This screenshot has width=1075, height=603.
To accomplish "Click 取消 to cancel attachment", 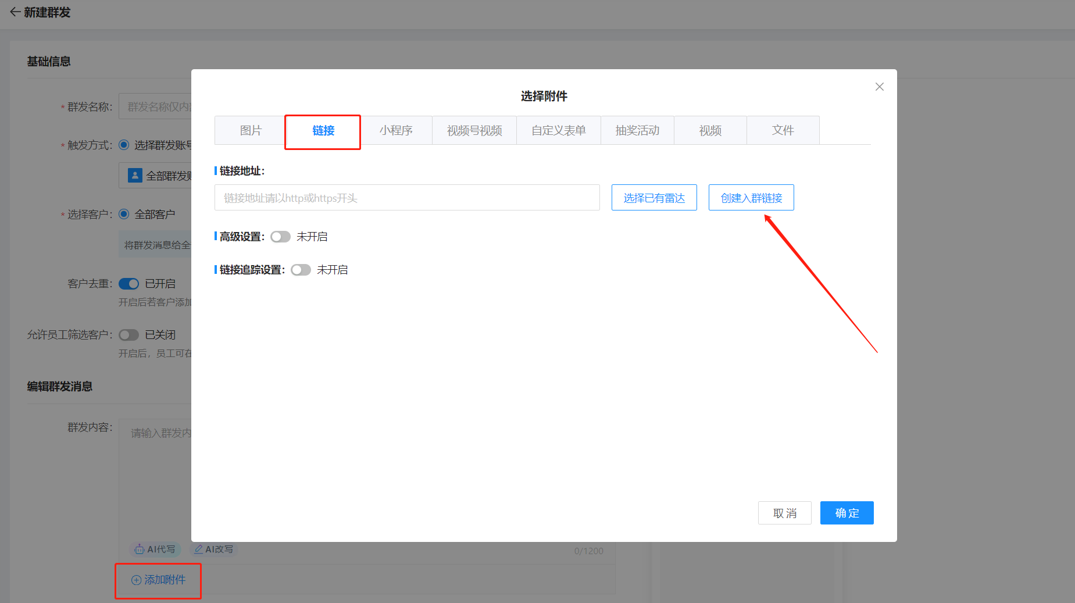I will point(785,513).
